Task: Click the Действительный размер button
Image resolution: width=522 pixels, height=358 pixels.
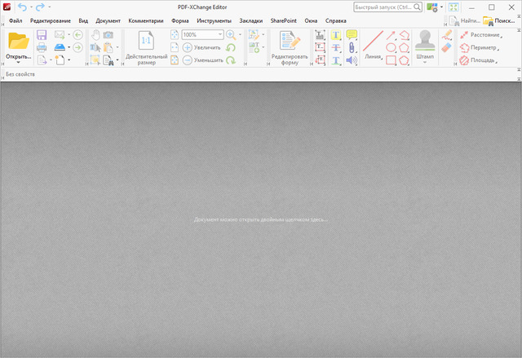Action: pos(147,47)
